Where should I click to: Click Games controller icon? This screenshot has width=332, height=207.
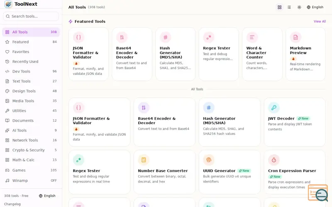click(x=7, y=170)
